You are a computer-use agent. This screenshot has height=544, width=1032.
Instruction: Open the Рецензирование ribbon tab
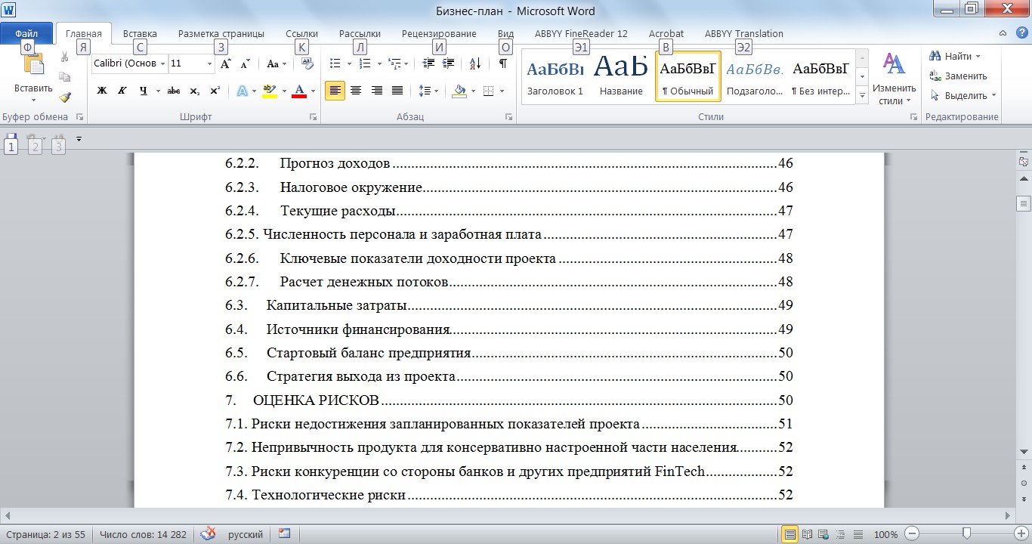[439, 34]
